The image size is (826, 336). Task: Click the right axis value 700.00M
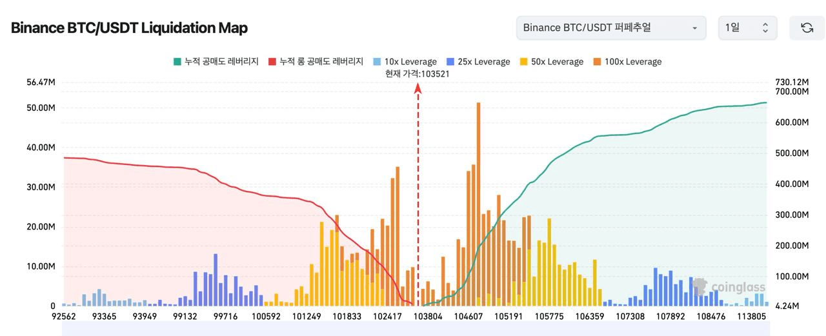pyautogui.click(x=791, y=92)
